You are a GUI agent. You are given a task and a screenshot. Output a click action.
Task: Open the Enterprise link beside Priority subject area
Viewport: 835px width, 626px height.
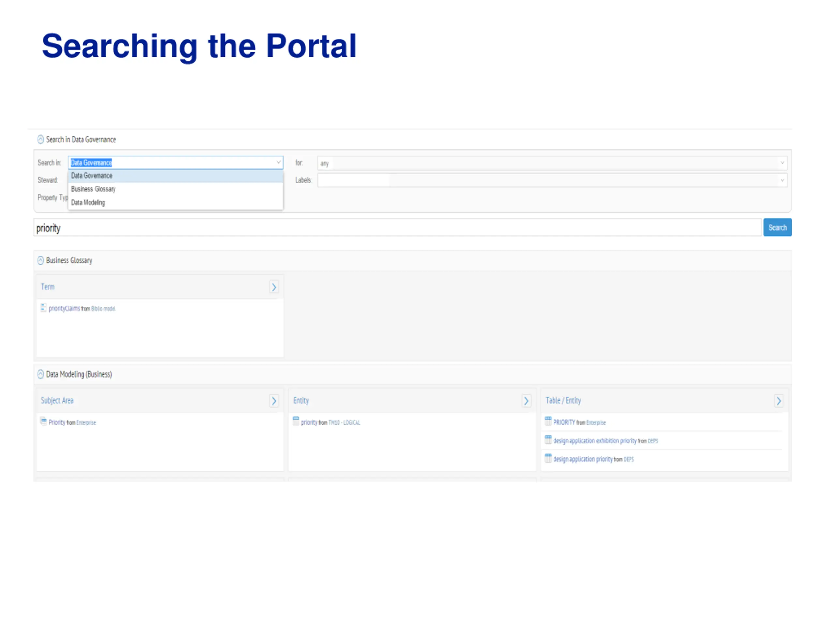click(86, 423)
